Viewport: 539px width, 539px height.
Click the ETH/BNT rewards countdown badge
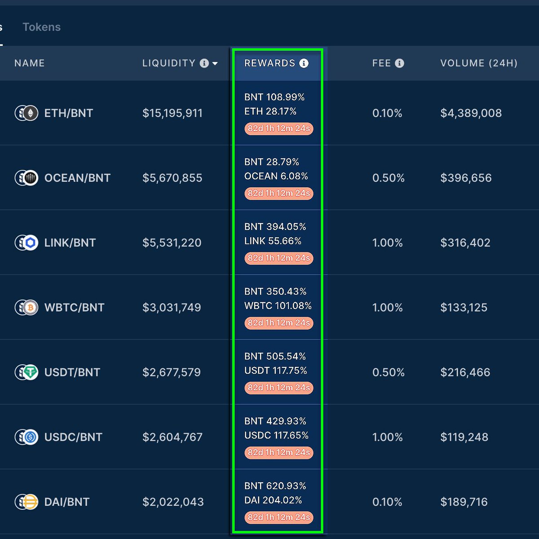tap(279, 128)
